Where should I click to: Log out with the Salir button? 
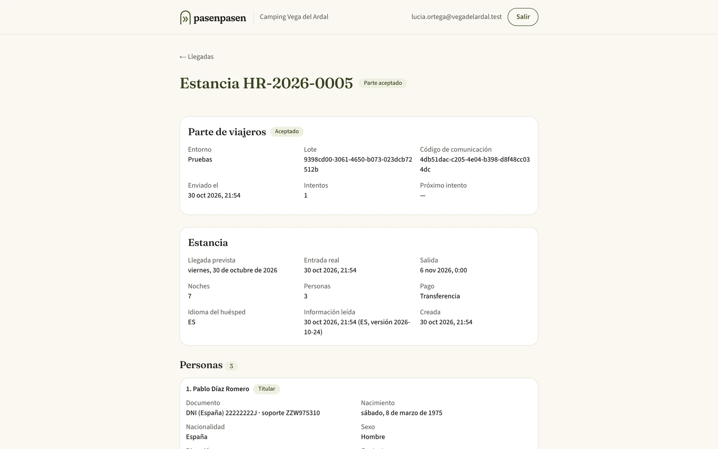523,17
